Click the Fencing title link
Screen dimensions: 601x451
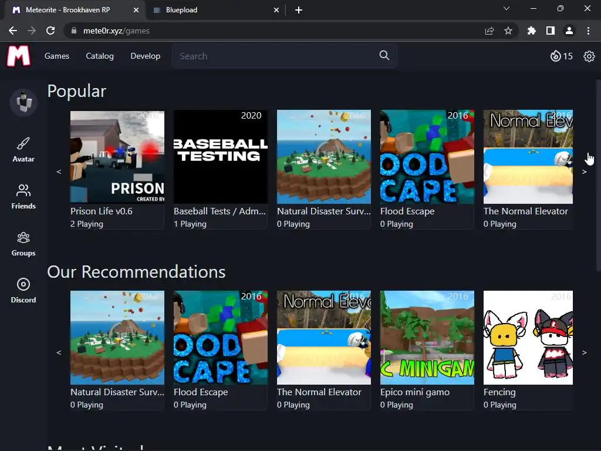500,392
